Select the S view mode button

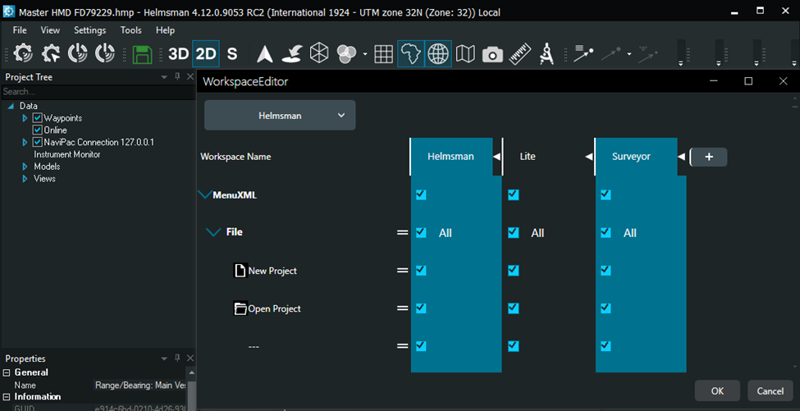pos(232,53)
